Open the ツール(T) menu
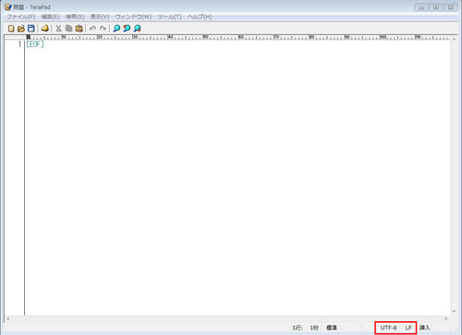This screenshot has width=462, height=335. coord(169,17)
